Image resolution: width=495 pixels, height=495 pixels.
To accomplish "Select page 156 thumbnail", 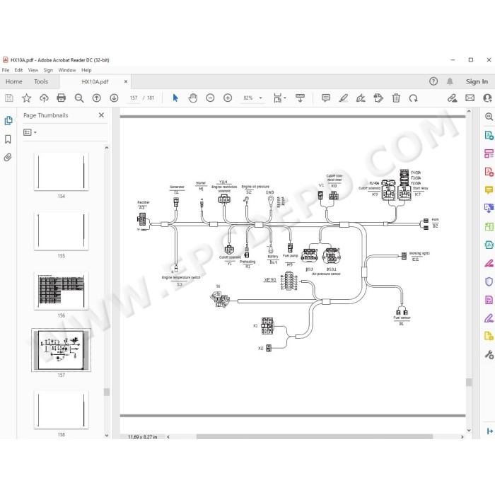I will (x=62, y=291).
